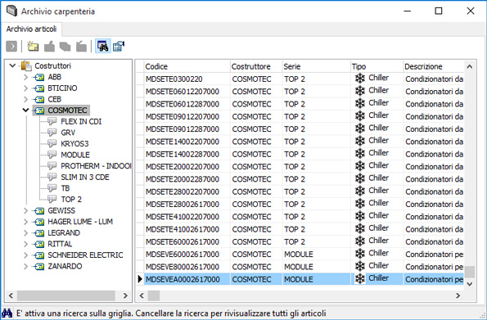Expand the HAGER LUME - LUM node
The image size is (487, 320).
25,222
